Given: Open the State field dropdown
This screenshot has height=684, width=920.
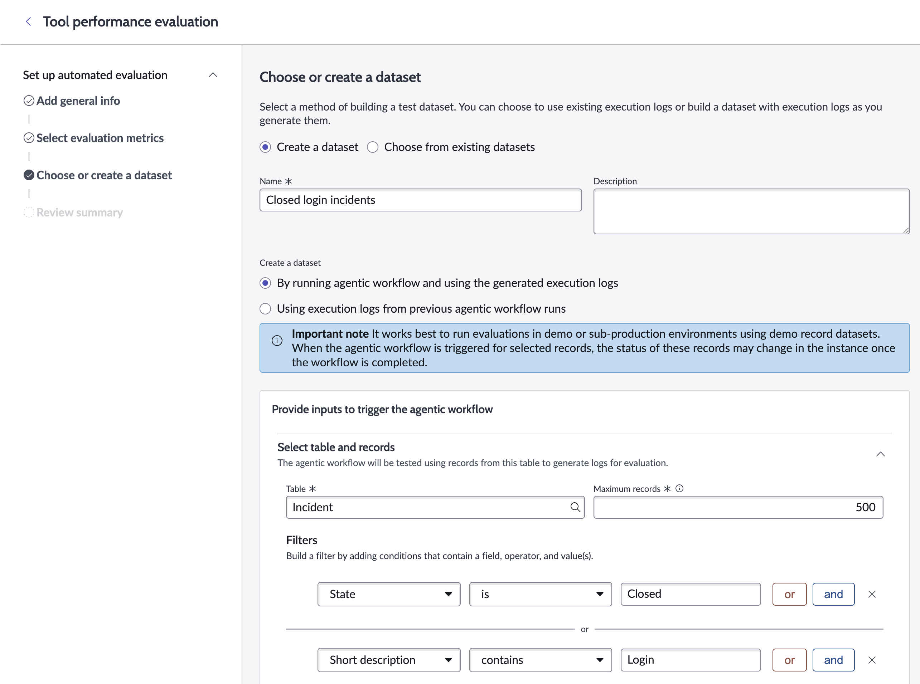Looking at the screenshot, I should click(x=388, y=594).
